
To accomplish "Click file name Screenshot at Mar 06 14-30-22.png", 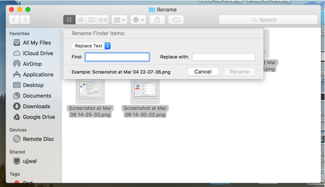I will pyautogui.click(x=145, y=111).
